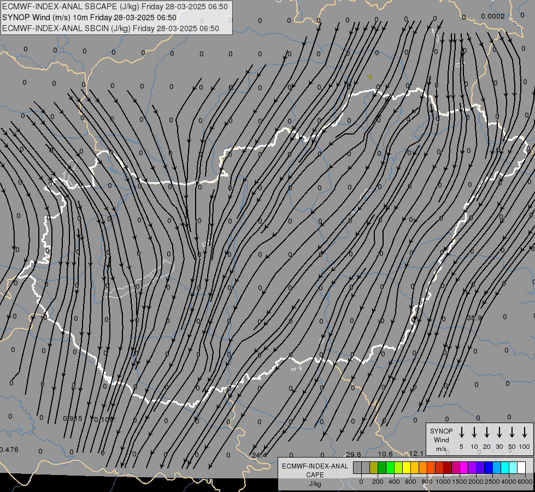Click the 50 m/s wind arrow in legend

tap(512, 432)
